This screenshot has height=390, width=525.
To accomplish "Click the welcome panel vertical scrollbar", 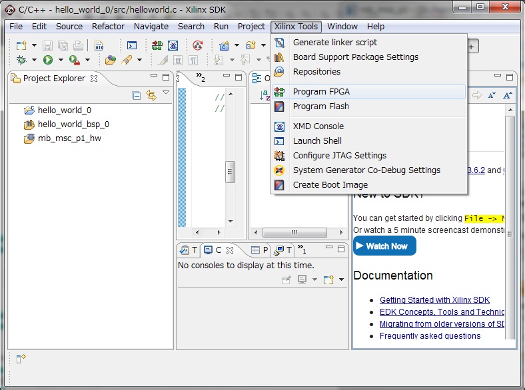I will (x=510, y=228).
